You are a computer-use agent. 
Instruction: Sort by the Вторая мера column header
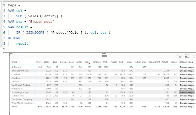click(186, 62)
